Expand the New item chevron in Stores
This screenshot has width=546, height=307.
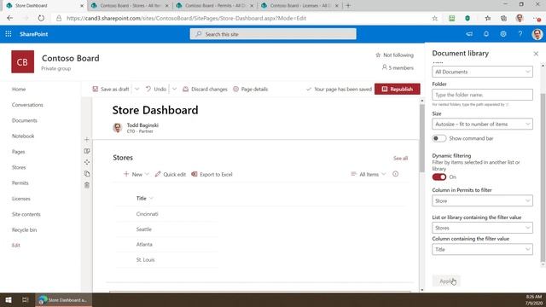pyautogui.click(x=147, y=174)
